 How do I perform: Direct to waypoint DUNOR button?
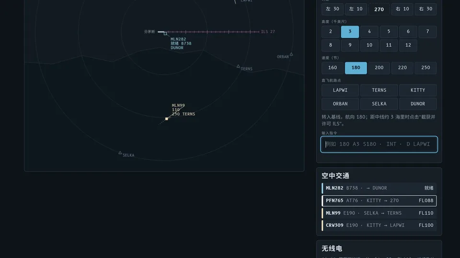tap(418, 104)
